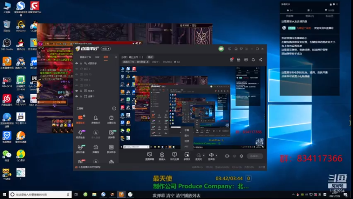
Task: Toggle the lock on 文本 1 source
Action: point(81,91)
